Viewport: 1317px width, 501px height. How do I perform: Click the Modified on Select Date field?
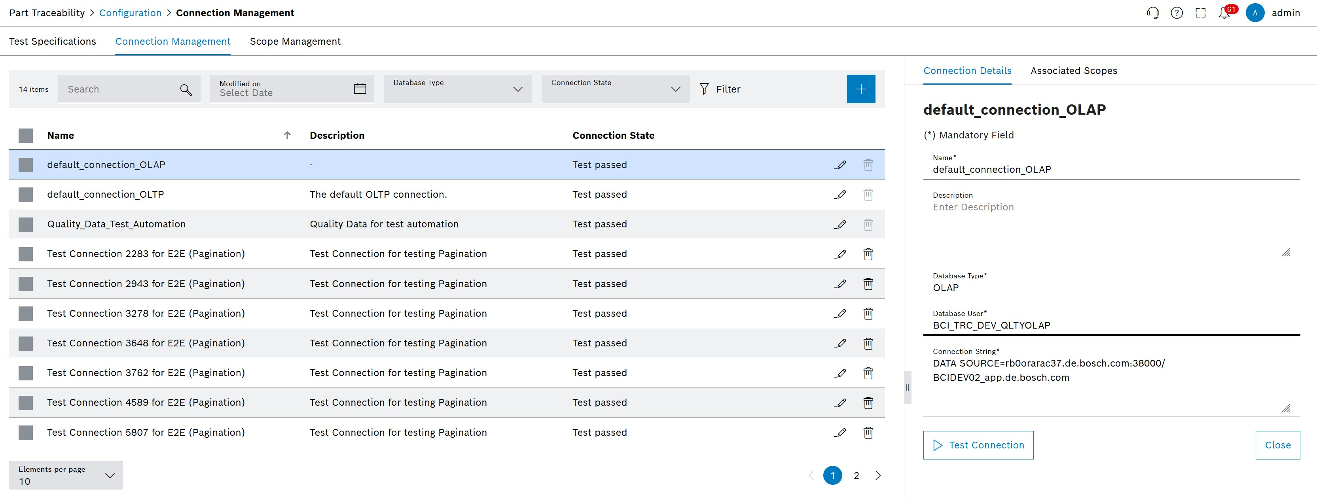pos(292,89)
